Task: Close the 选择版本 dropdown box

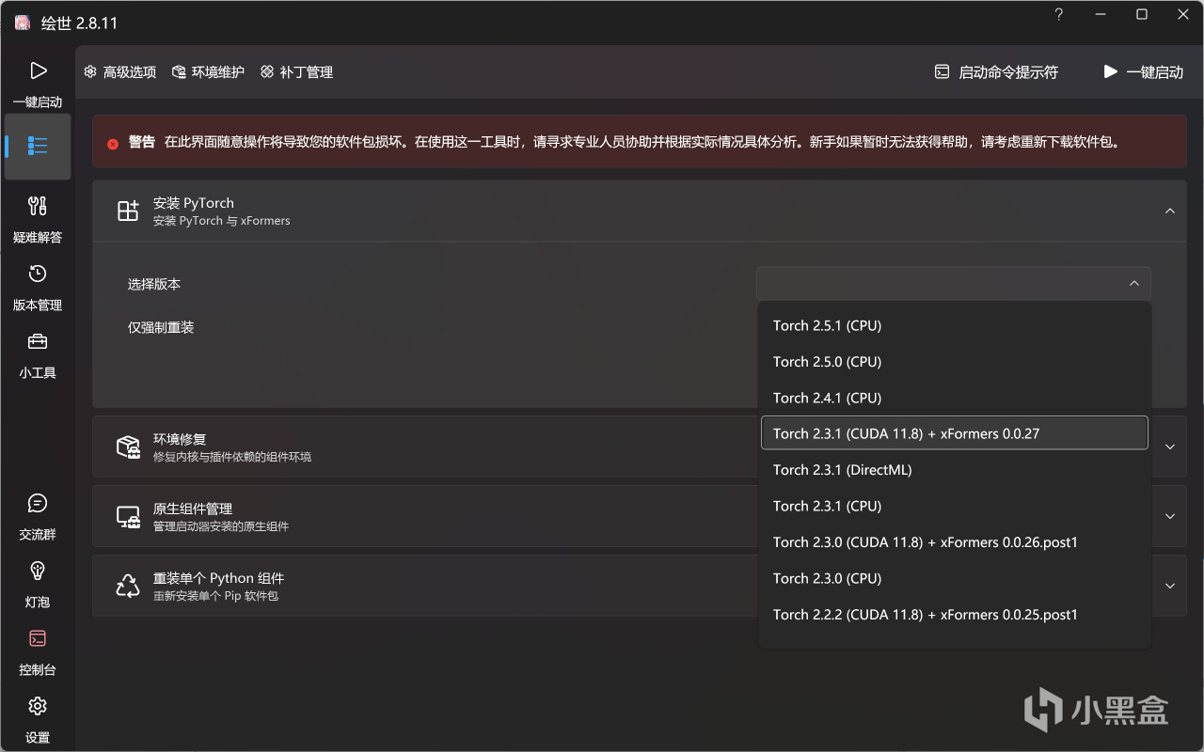Action: (954, 283)
